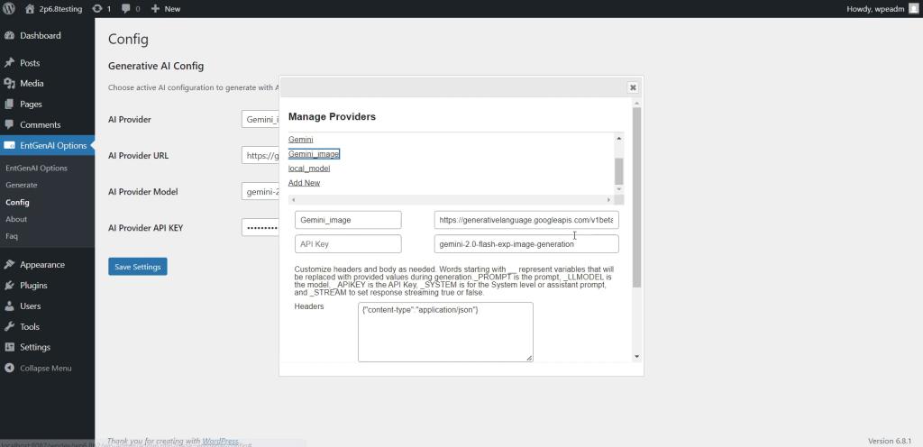The height and width of the screenshot is (447, 923).
Task: Click the dialog vertical scrollbar thumb
Action: pyautogui.click(x=637, y=197)
